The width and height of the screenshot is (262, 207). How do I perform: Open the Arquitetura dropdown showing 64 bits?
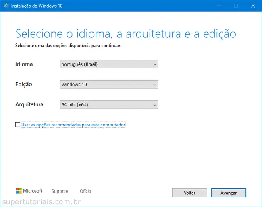pyautogui.click(x=109, y=104)
